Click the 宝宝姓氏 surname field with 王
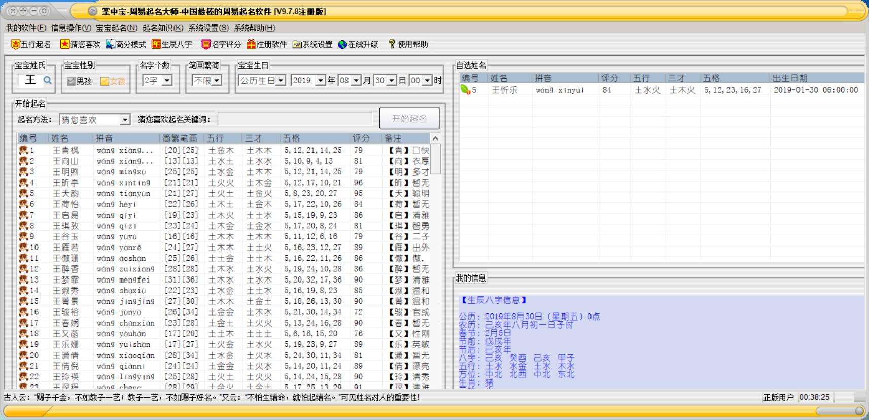869x420 pixels. point(30,80)
